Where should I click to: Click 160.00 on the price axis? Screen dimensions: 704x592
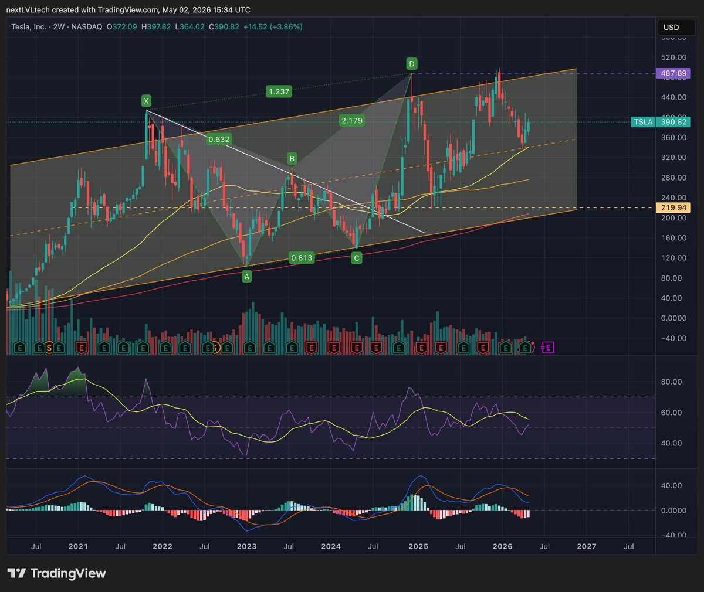pos(673,238)
